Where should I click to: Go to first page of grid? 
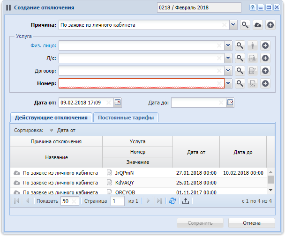tap(16, 201)
